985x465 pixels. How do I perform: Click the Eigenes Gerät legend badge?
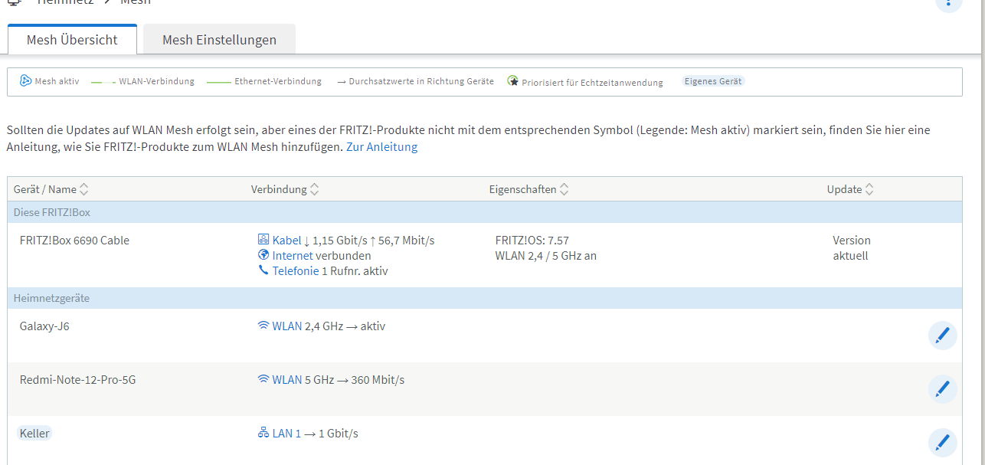pyautogui.click(x=713, y=81)
